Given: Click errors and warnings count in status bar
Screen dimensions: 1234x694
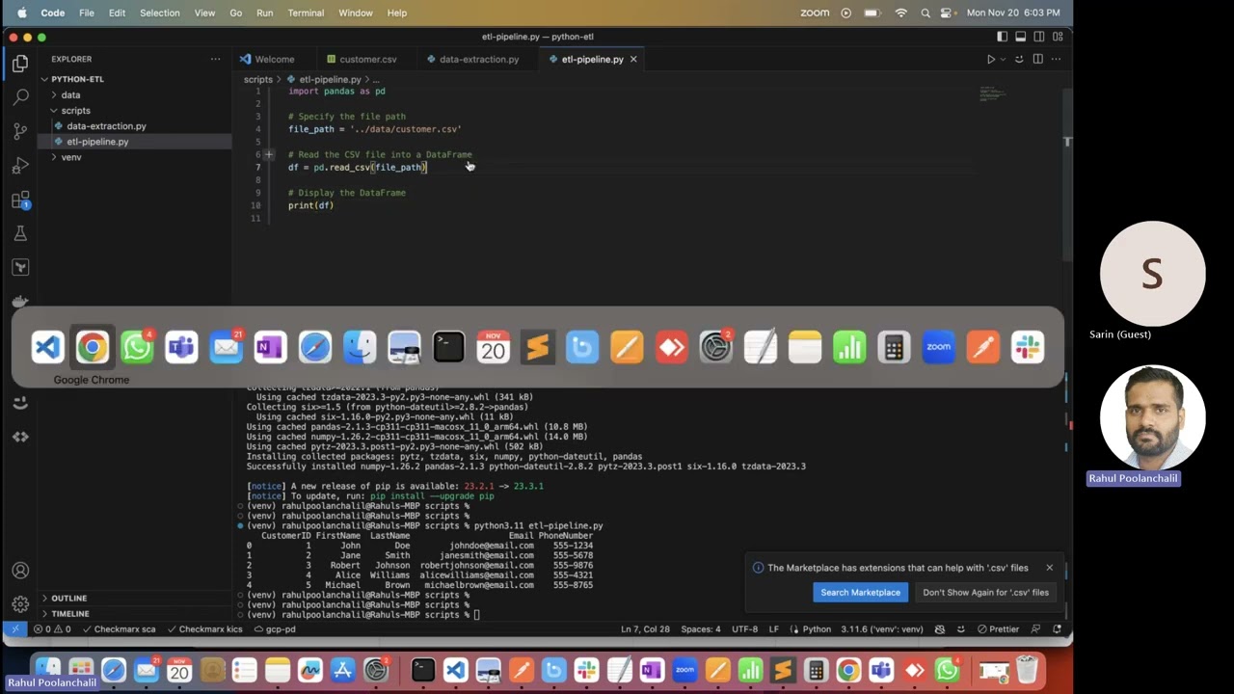Looking at the screenshot, I should pyautogui.click(x=52, y=629).
